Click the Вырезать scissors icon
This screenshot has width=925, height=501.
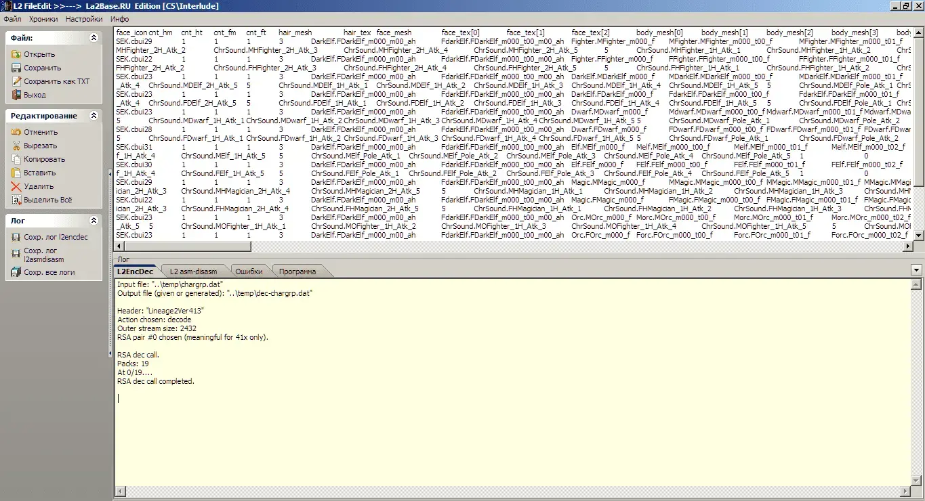point(16,146)
